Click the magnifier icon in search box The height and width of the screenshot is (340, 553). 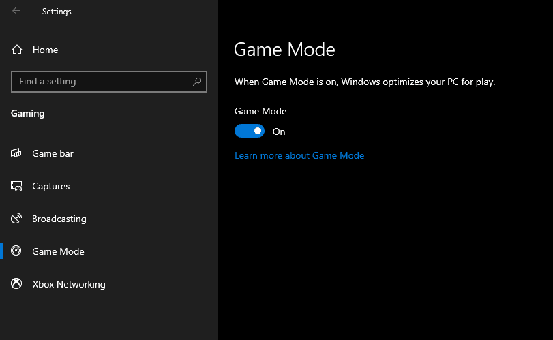(197, 82)
